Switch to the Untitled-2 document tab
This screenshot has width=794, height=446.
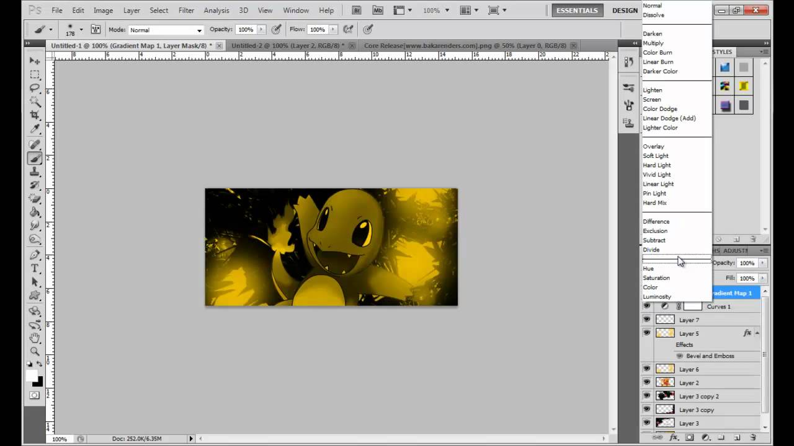(288, 46)
